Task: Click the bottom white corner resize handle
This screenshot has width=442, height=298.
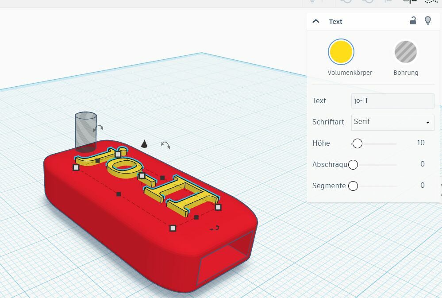Action: pos(173,228)
